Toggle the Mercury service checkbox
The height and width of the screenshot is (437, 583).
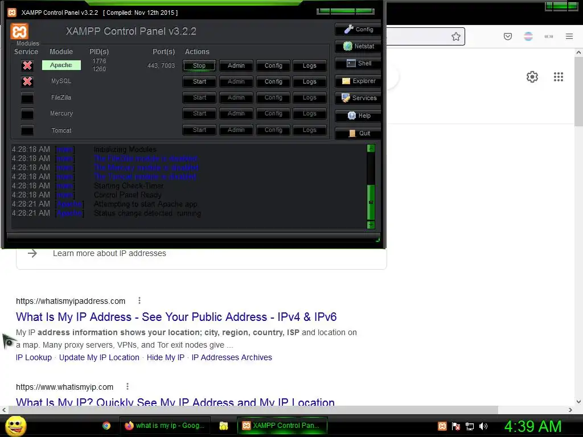coord(27,114)
